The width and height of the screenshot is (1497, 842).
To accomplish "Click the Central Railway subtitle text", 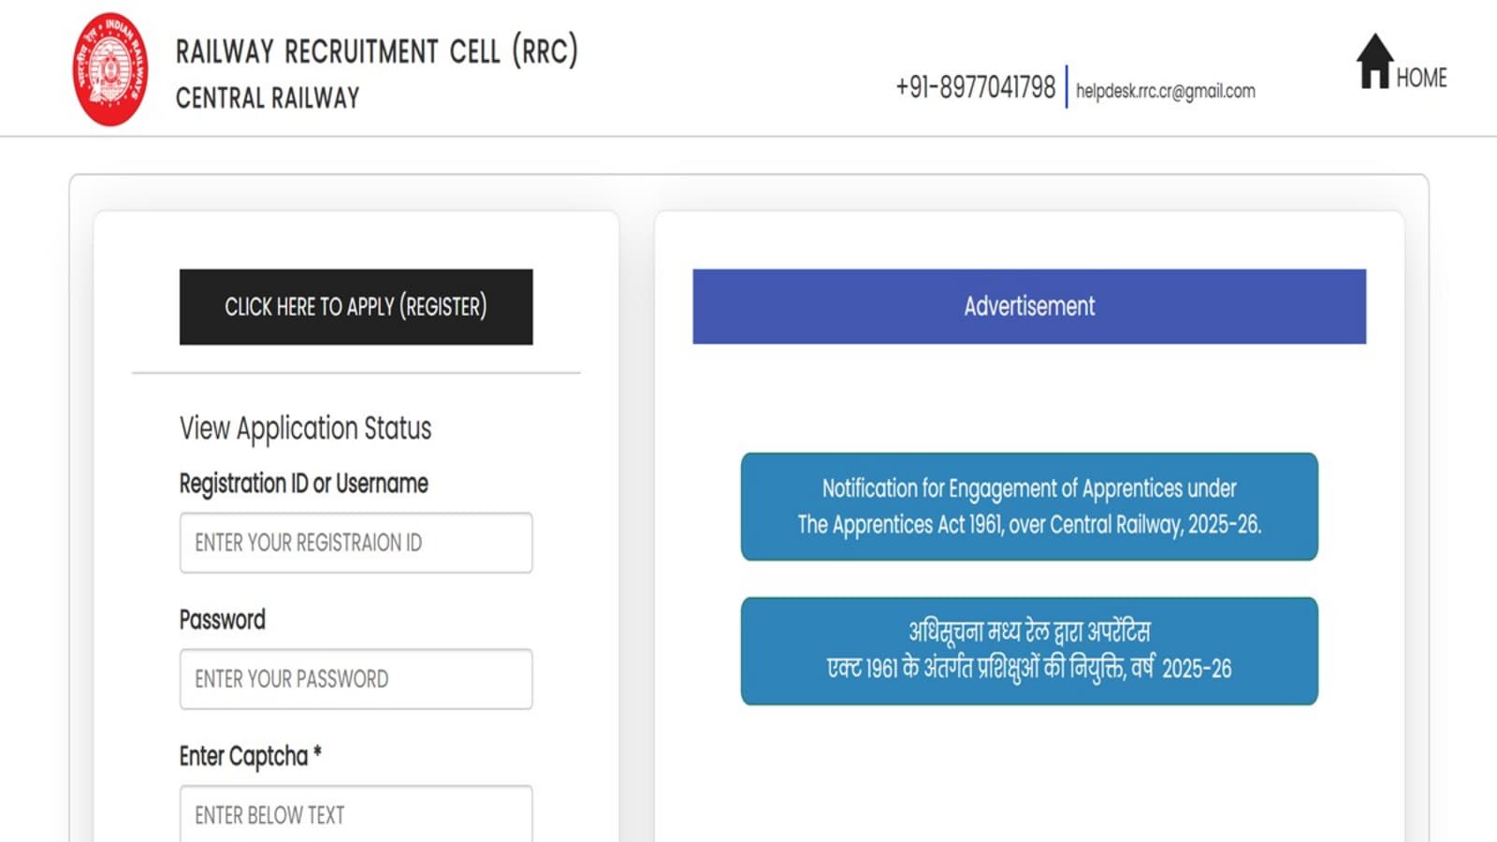I will tap(268, 98).
